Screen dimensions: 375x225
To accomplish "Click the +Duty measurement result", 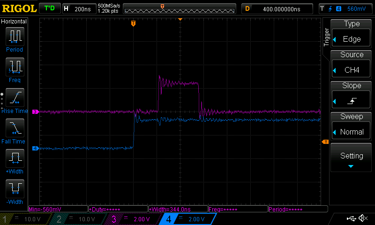I will pyautogui.click(x=118, y=209).
